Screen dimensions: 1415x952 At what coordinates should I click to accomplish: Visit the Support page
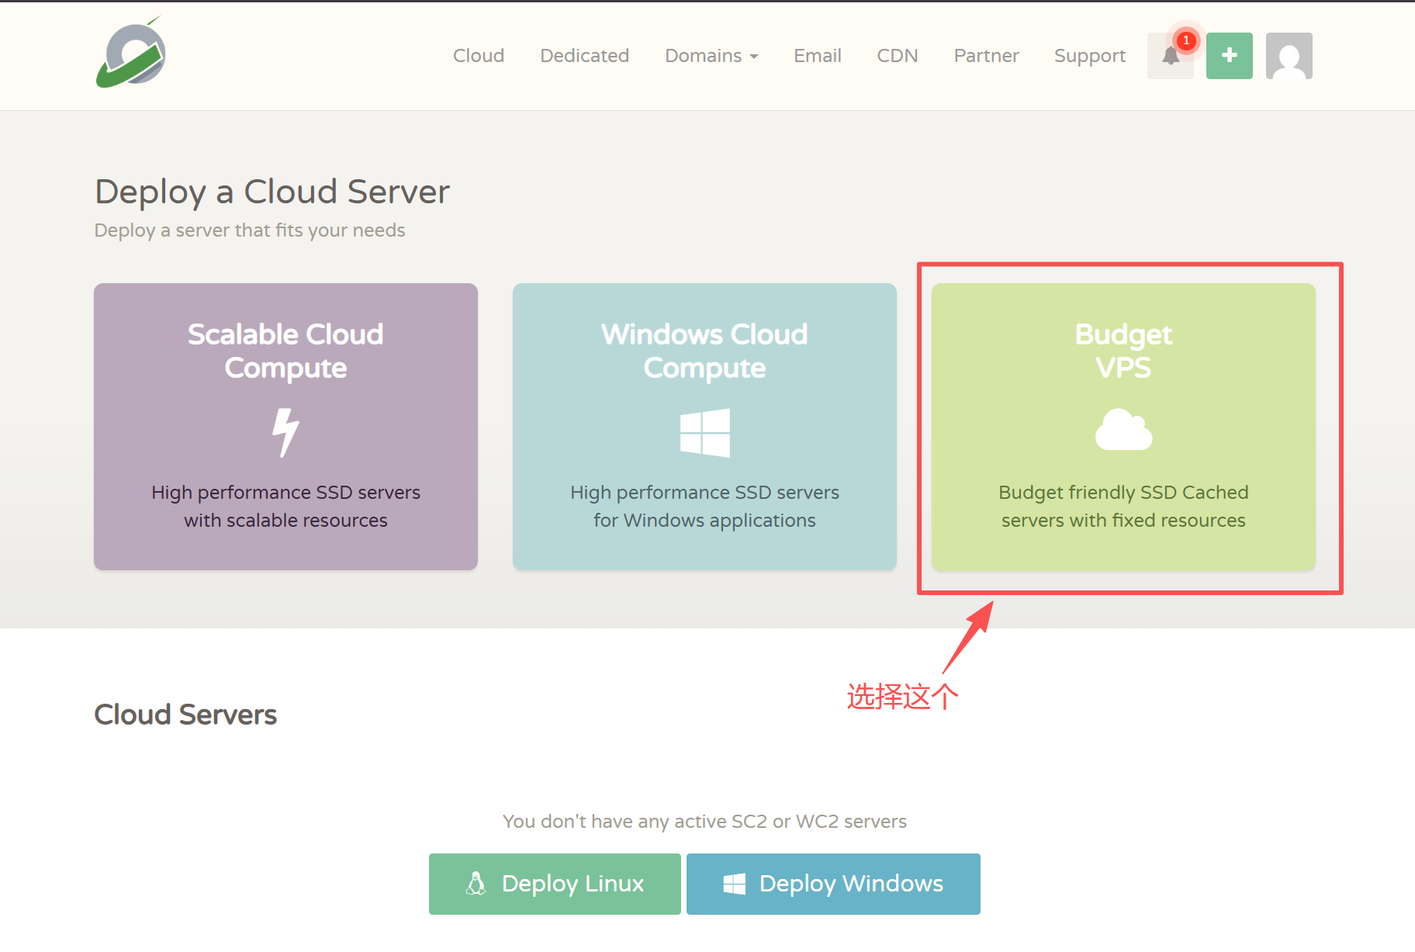tap(1089, 56)
